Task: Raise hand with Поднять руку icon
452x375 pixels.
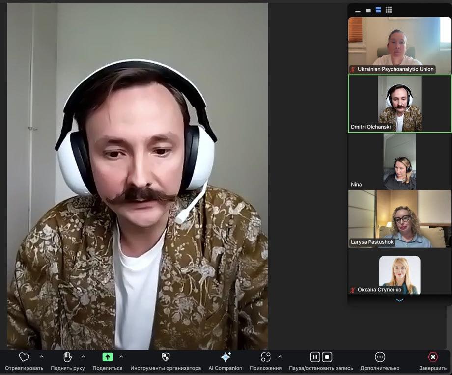Action: pos(68,357)
